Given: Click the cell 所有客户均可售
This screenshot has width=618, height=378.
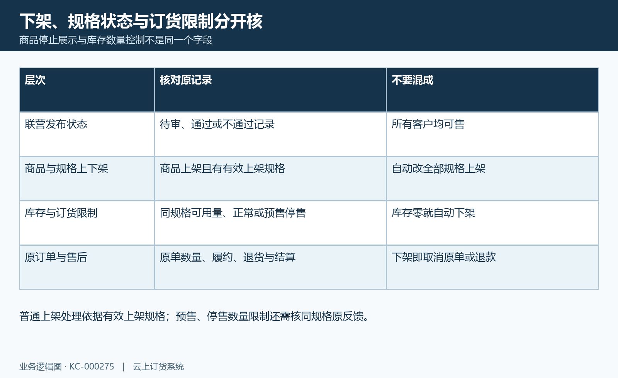Looking at the screenshot, I should [x=492, y=134].
